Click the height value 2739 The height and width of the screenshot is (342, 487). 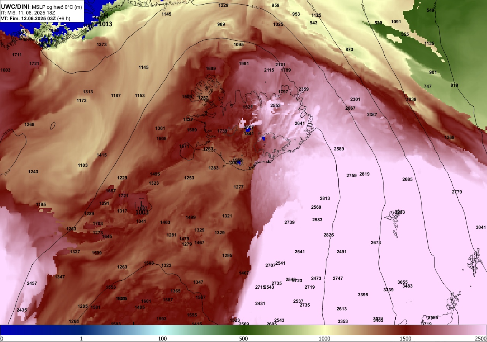290,222
